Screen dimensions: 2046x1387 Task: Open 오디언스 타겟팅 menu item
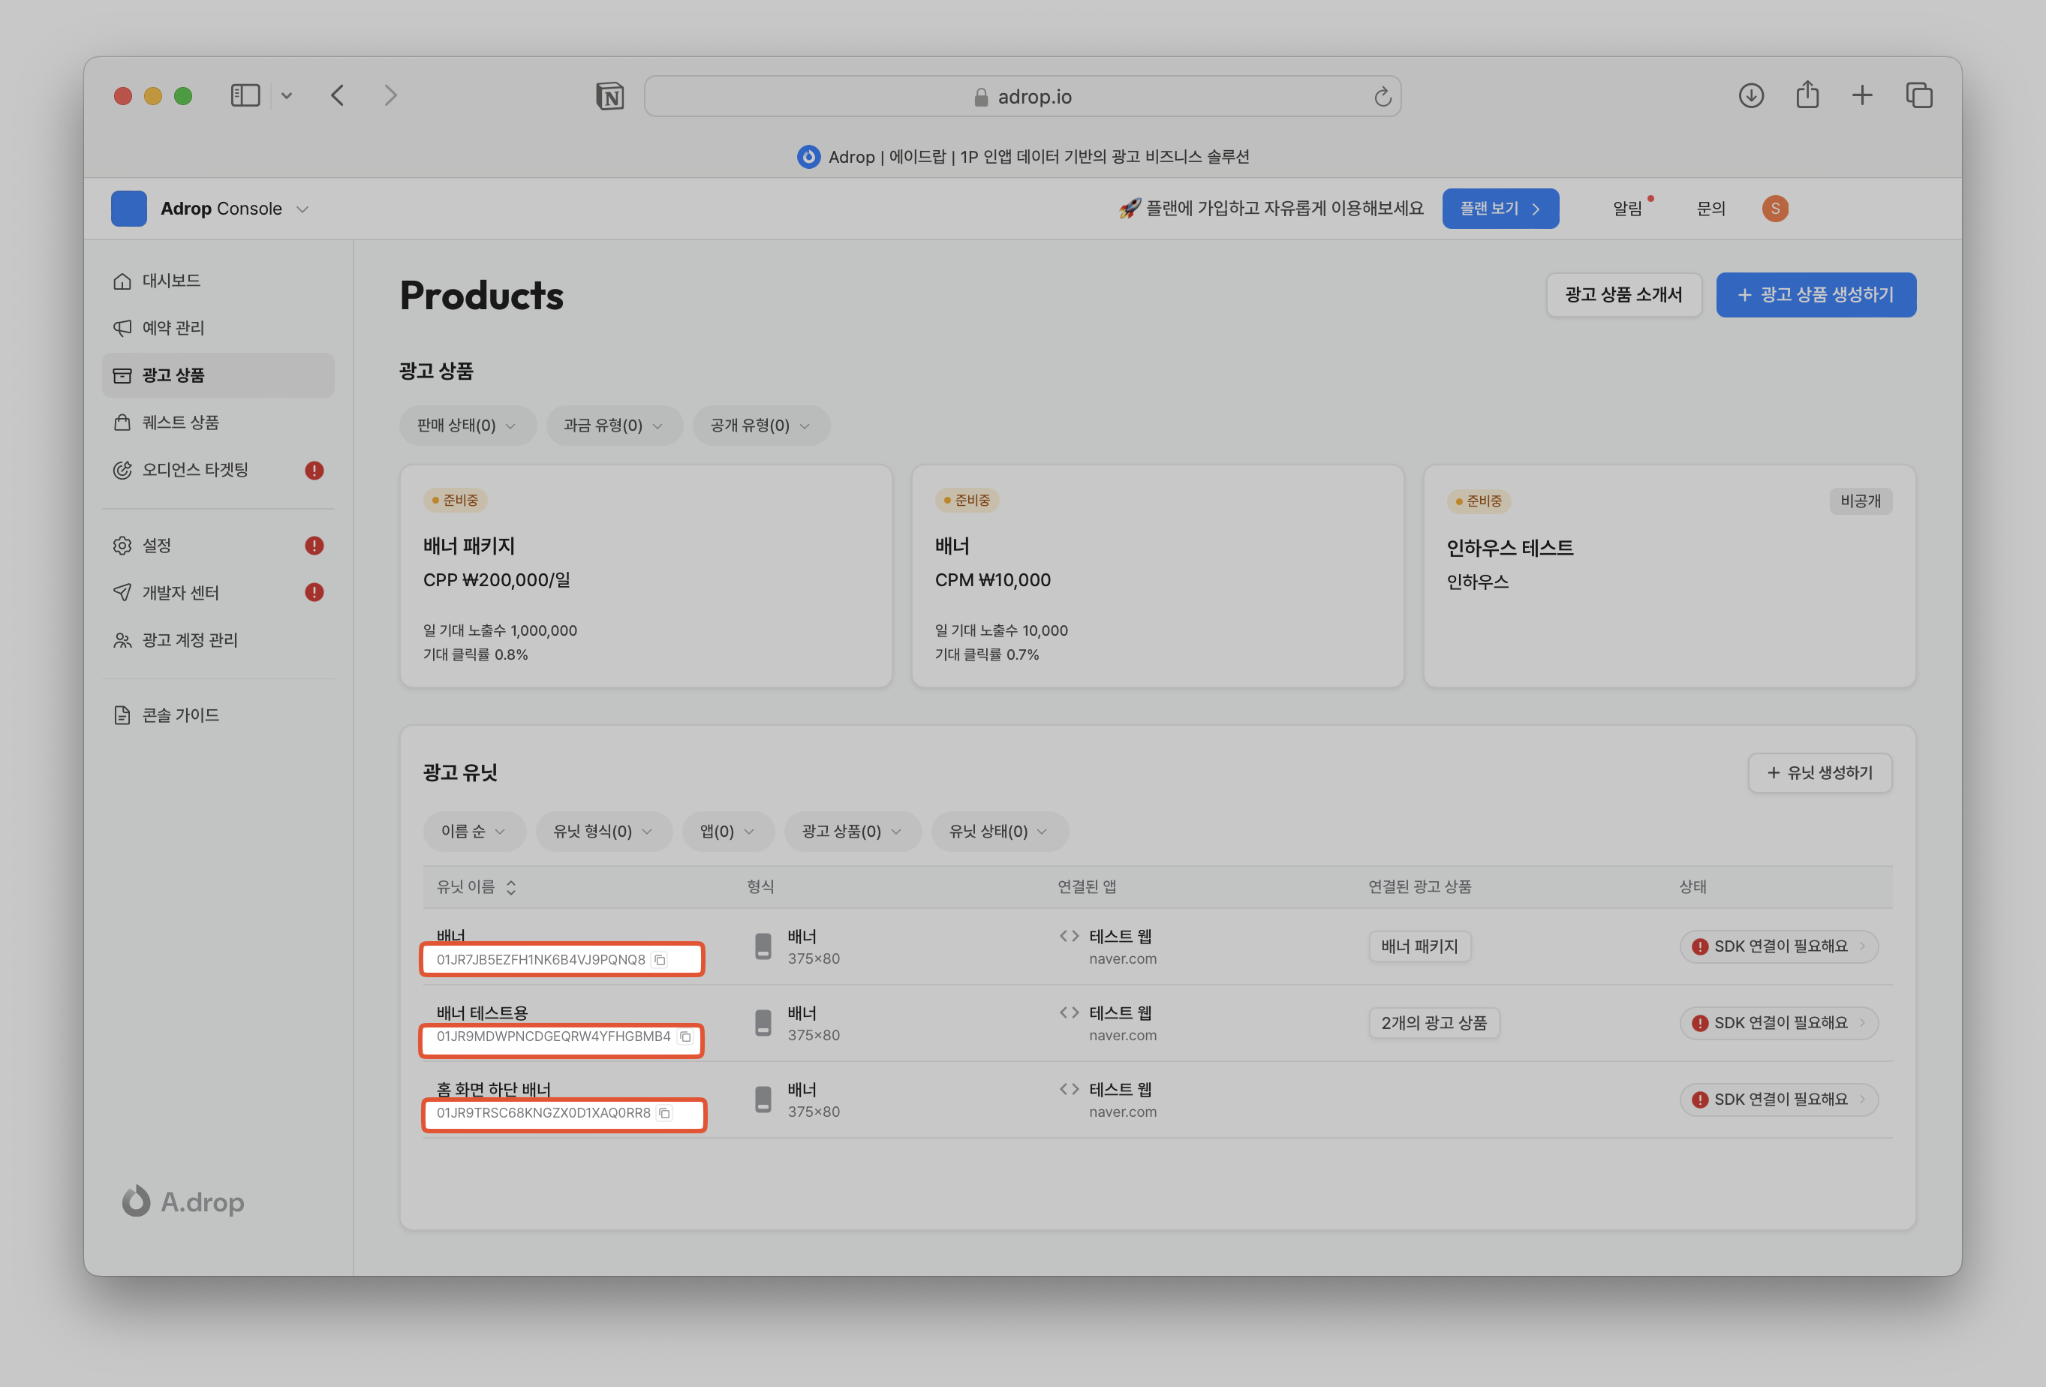[x=195, y=469]
